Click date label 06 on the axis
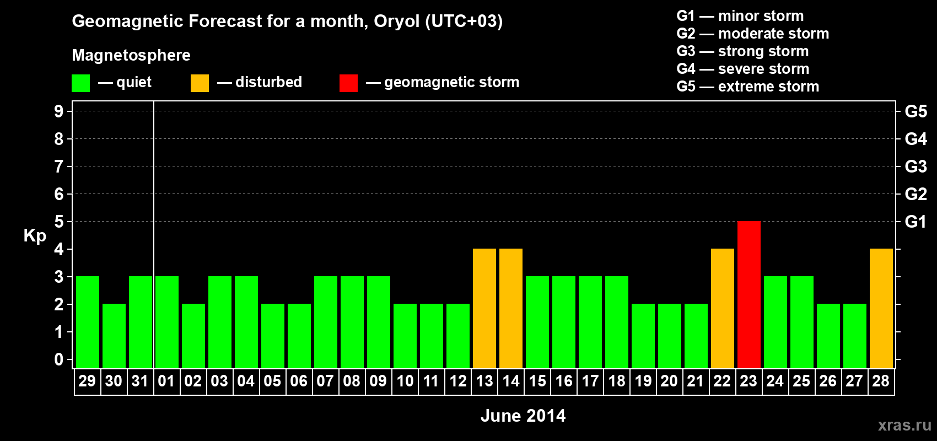Image resolution: width=937 pixels, height=441 pixels. click(299, 381)
